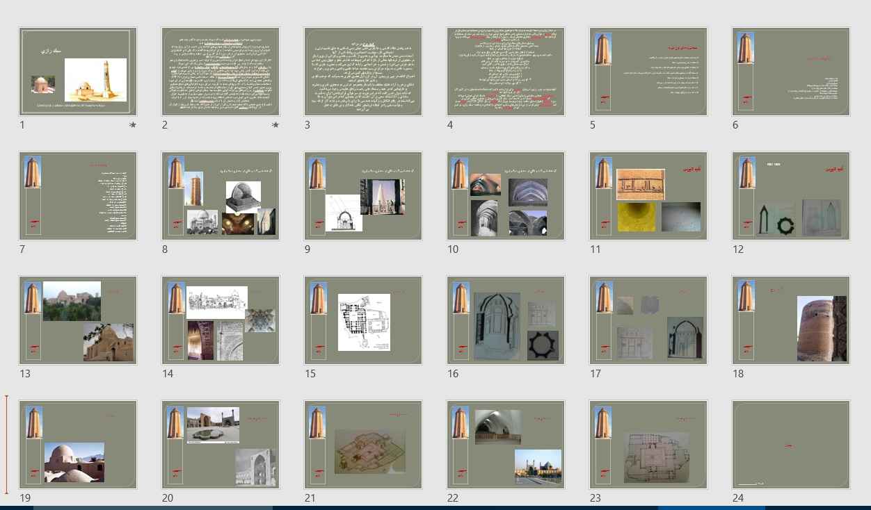Click slide 19 with white dome photo
This screenshot has width=871, height=510.
[78, 445]
